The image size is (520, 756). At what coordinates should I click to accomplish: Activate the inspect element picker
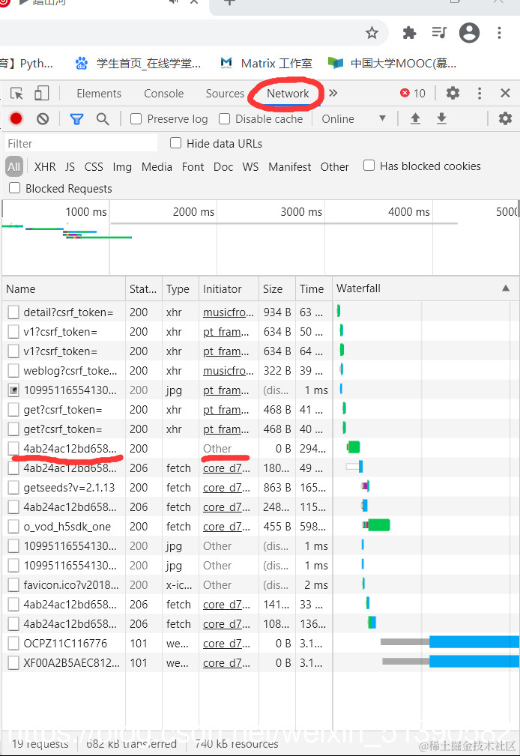coord(17,93)
